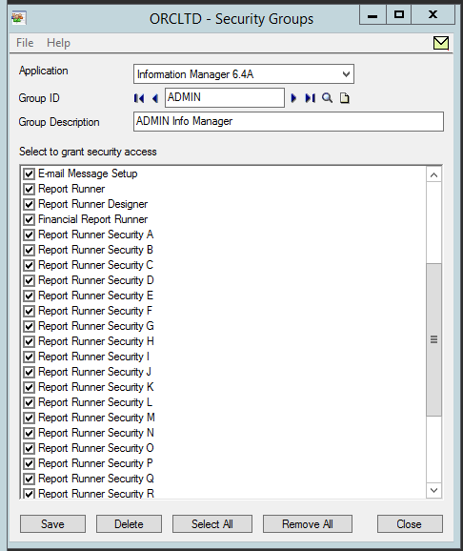Jump to last Group ID record
Image resolution: width=463 pixels, height=551 pixels.
[x=311, y=98]
